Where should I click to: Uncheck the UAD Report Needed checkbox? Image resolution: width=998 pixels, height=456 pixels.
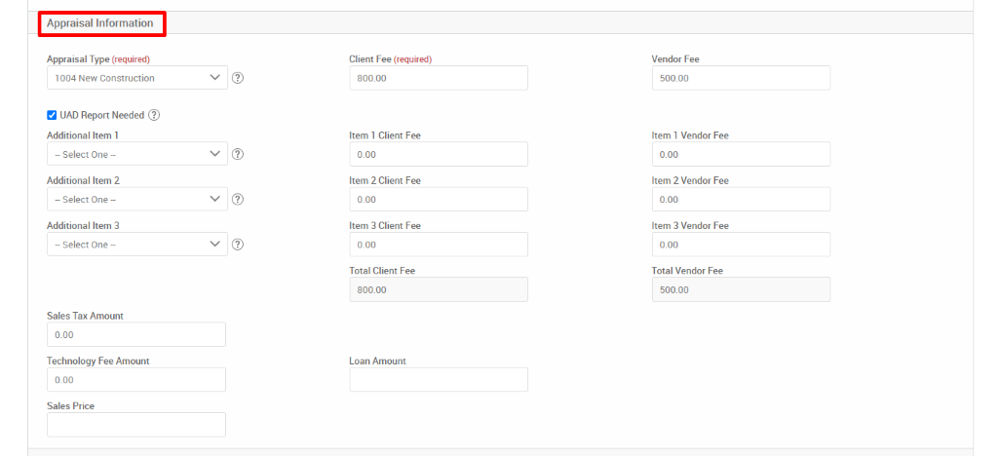click(x=52, y=115)
